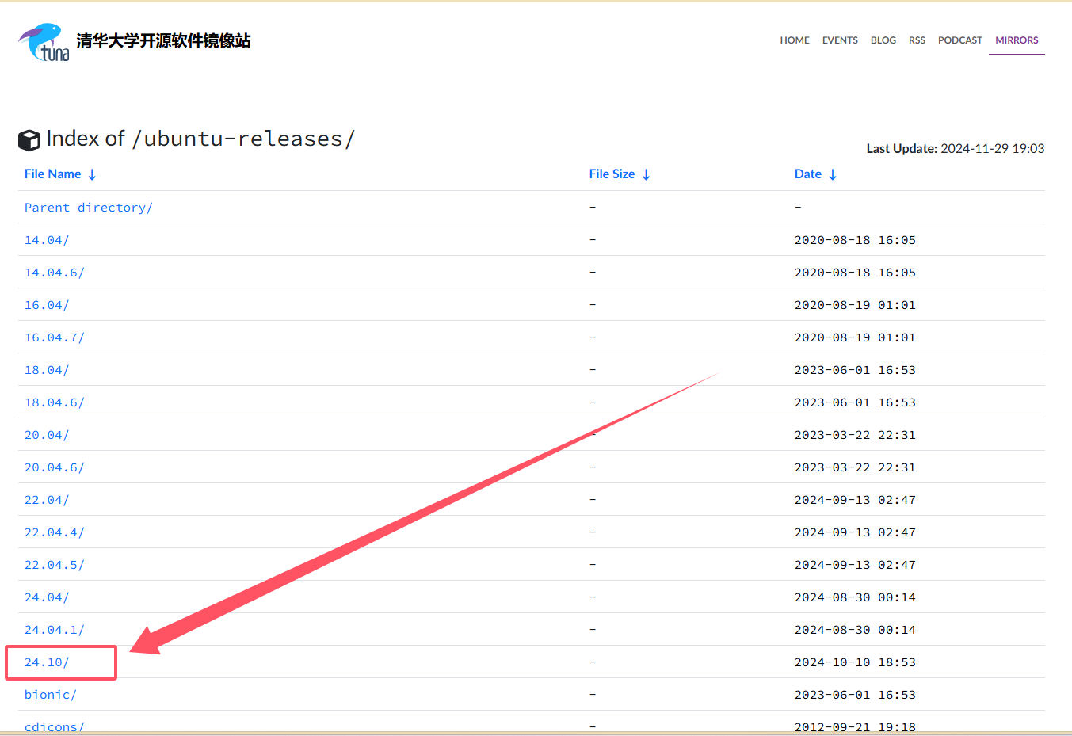Click the date 2024-08-30 00:14 in 24.04.1/ row

(x=855, y=630)
